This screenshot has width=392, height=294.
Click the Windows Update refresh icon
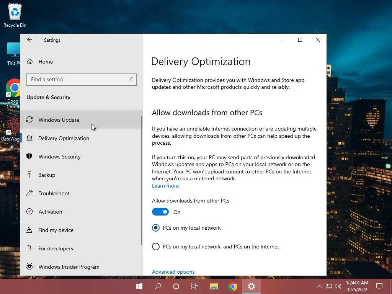(x=29, y=120)
